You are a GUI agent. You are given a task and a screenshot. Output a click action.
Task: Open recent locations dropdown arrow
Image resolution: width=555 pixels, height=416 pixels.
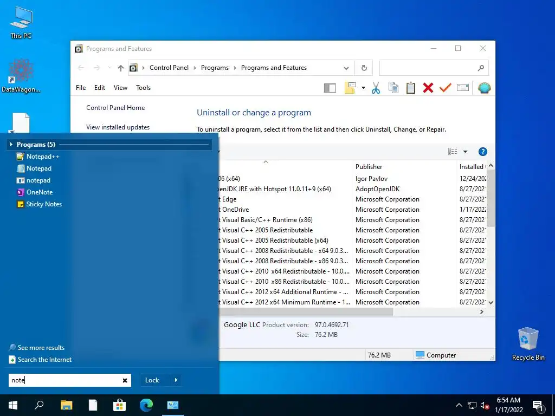click(x=109, y=68)
